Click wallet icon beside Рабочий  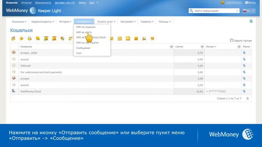14,65
